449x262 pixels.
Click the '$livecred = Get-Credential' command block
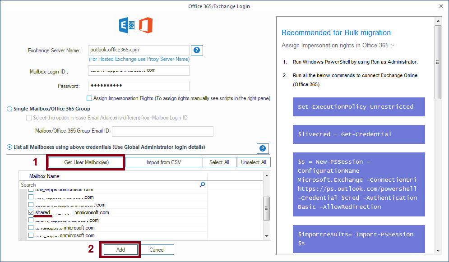[359, 134]
